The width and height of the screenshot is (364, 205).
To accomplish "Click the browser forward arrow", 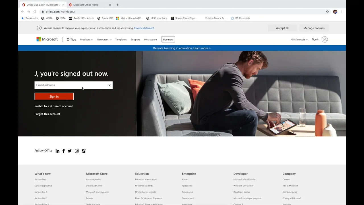I will (29, 12).
